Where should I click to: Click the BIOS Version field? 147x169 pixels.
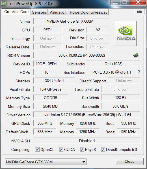point(82,55)
